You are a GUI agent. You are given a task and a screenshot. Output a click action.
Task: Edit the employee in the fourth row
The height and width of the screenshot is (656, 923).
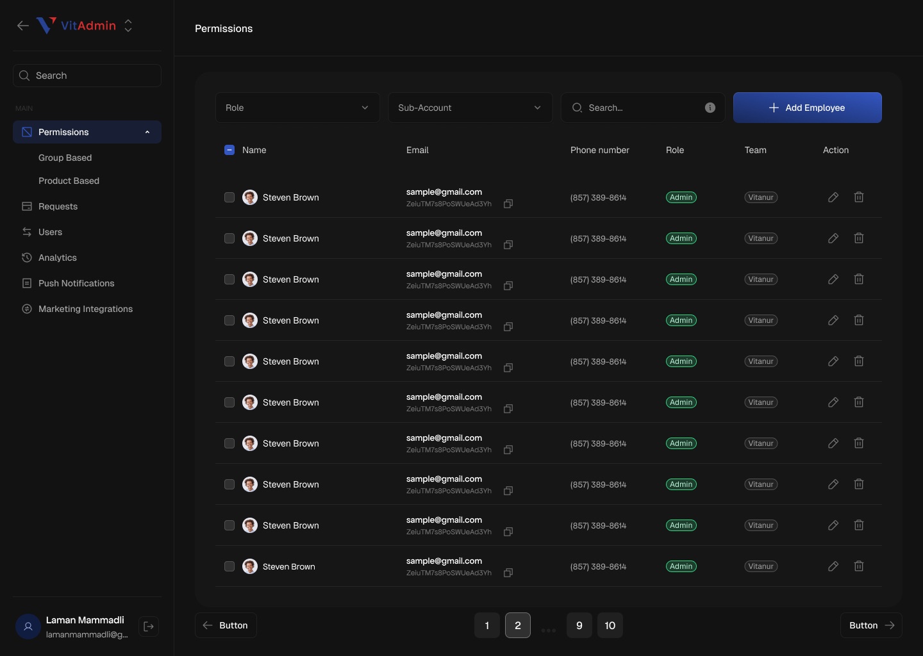click(833, 320)
